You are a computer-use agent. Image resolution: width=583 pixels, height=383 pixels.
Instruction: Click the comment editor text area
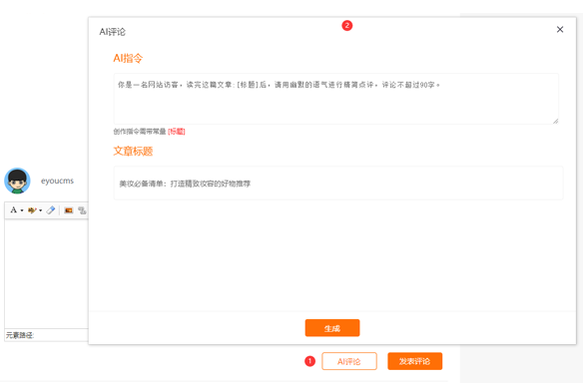(47, 273)
